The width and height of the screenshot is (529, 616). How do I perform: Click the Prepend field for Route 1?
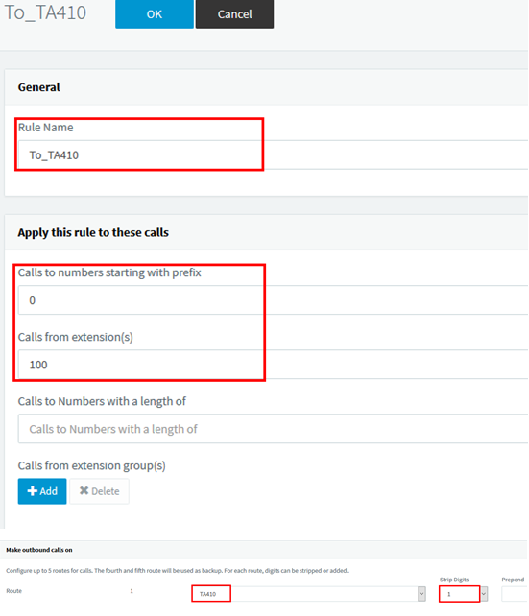pyautogui.click(x=515, y=594)
